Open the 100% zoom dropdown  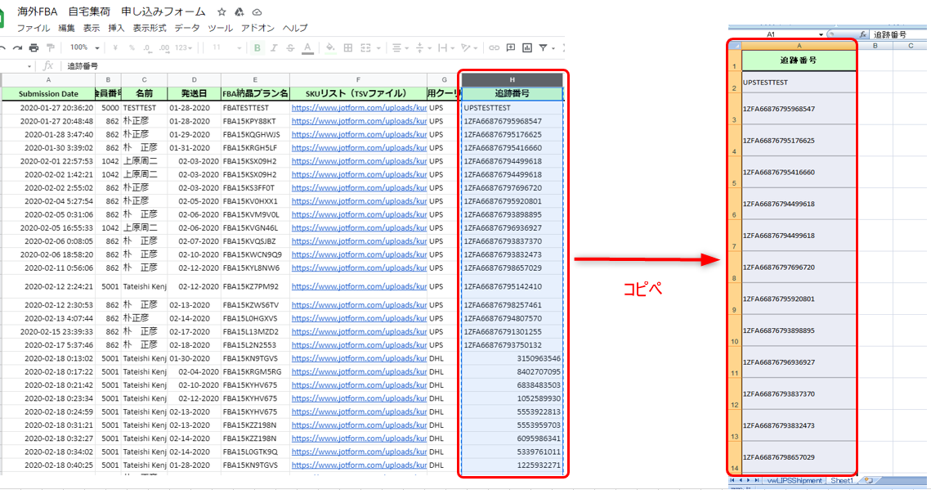click(x=83, y=47)
